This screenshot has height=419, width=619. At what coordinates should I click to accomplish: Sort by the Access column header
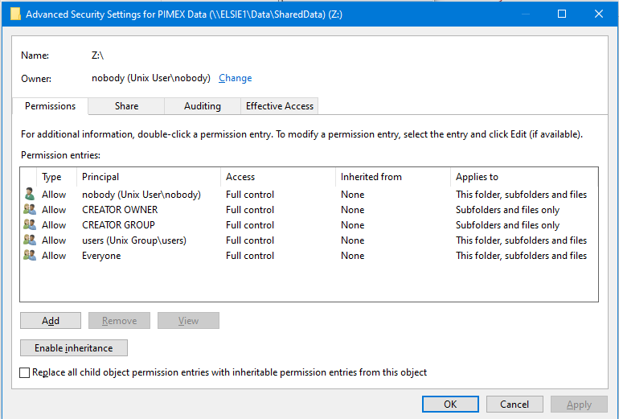coord(278,177)
